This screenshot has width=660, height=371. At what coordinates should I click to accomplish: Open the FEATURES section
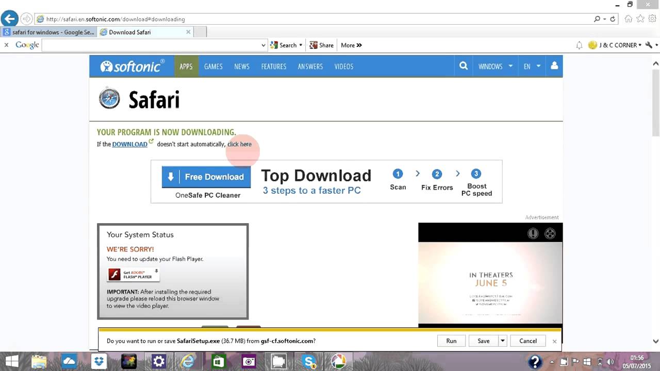(x=274, y=66)
